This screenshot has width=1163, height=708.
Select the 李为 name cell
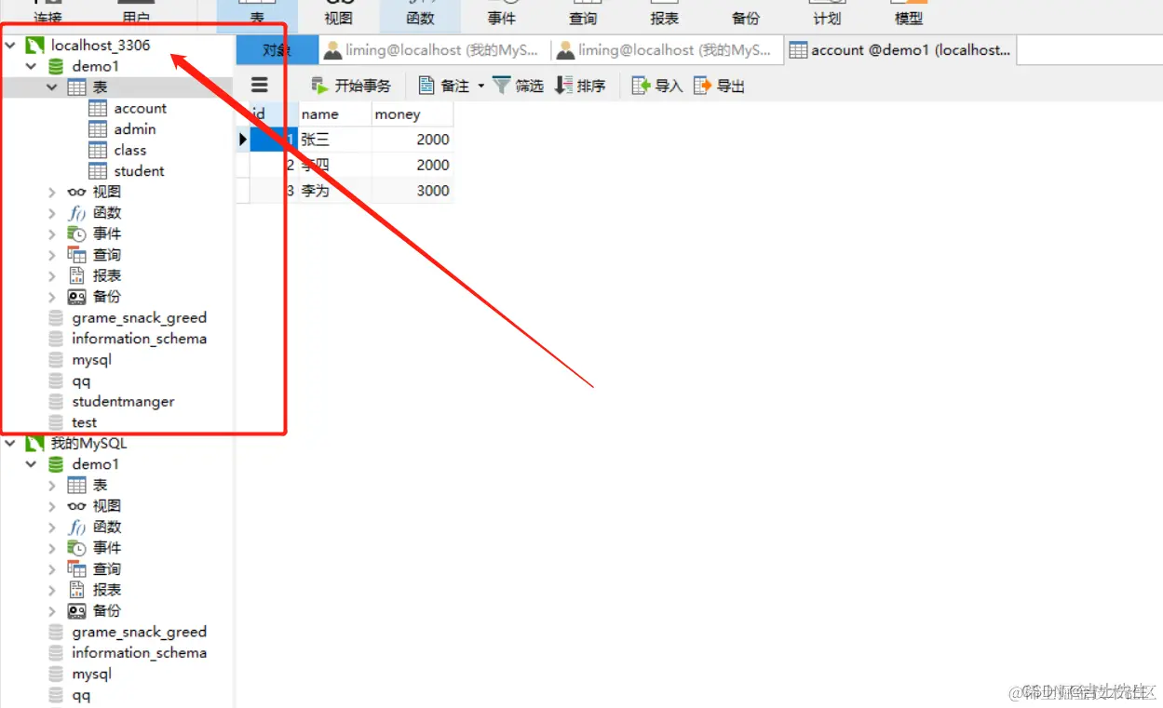tap(334, 191)
